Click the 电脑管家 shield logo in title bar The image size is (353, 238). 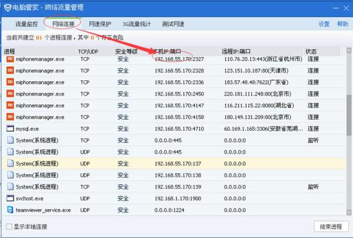tap(7, 7)
